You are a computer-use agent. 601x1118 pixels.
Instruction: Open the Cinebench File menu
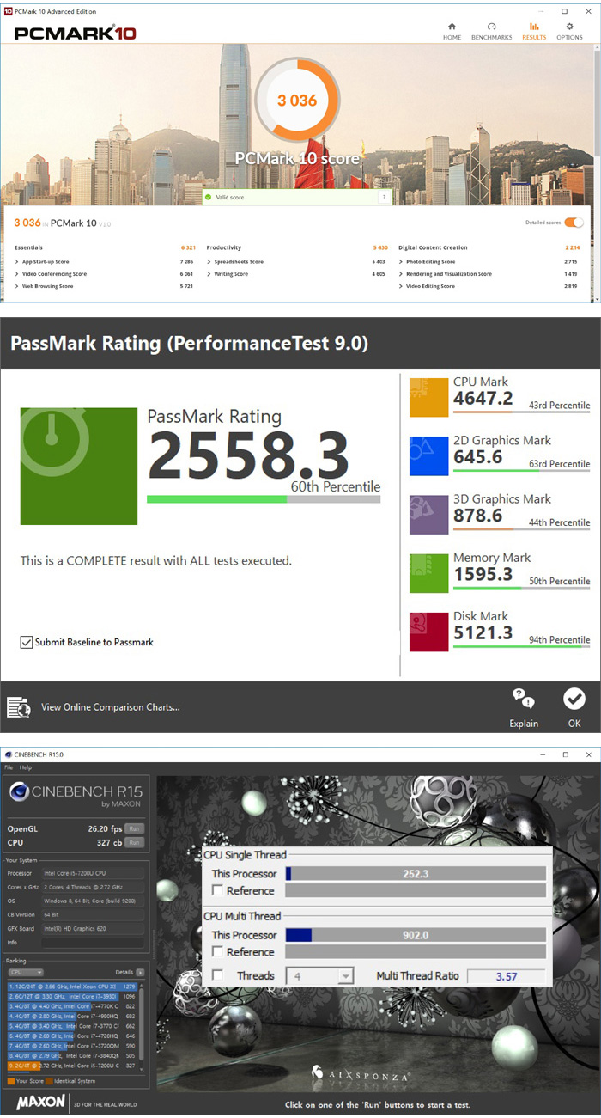(x=9, y=767)
